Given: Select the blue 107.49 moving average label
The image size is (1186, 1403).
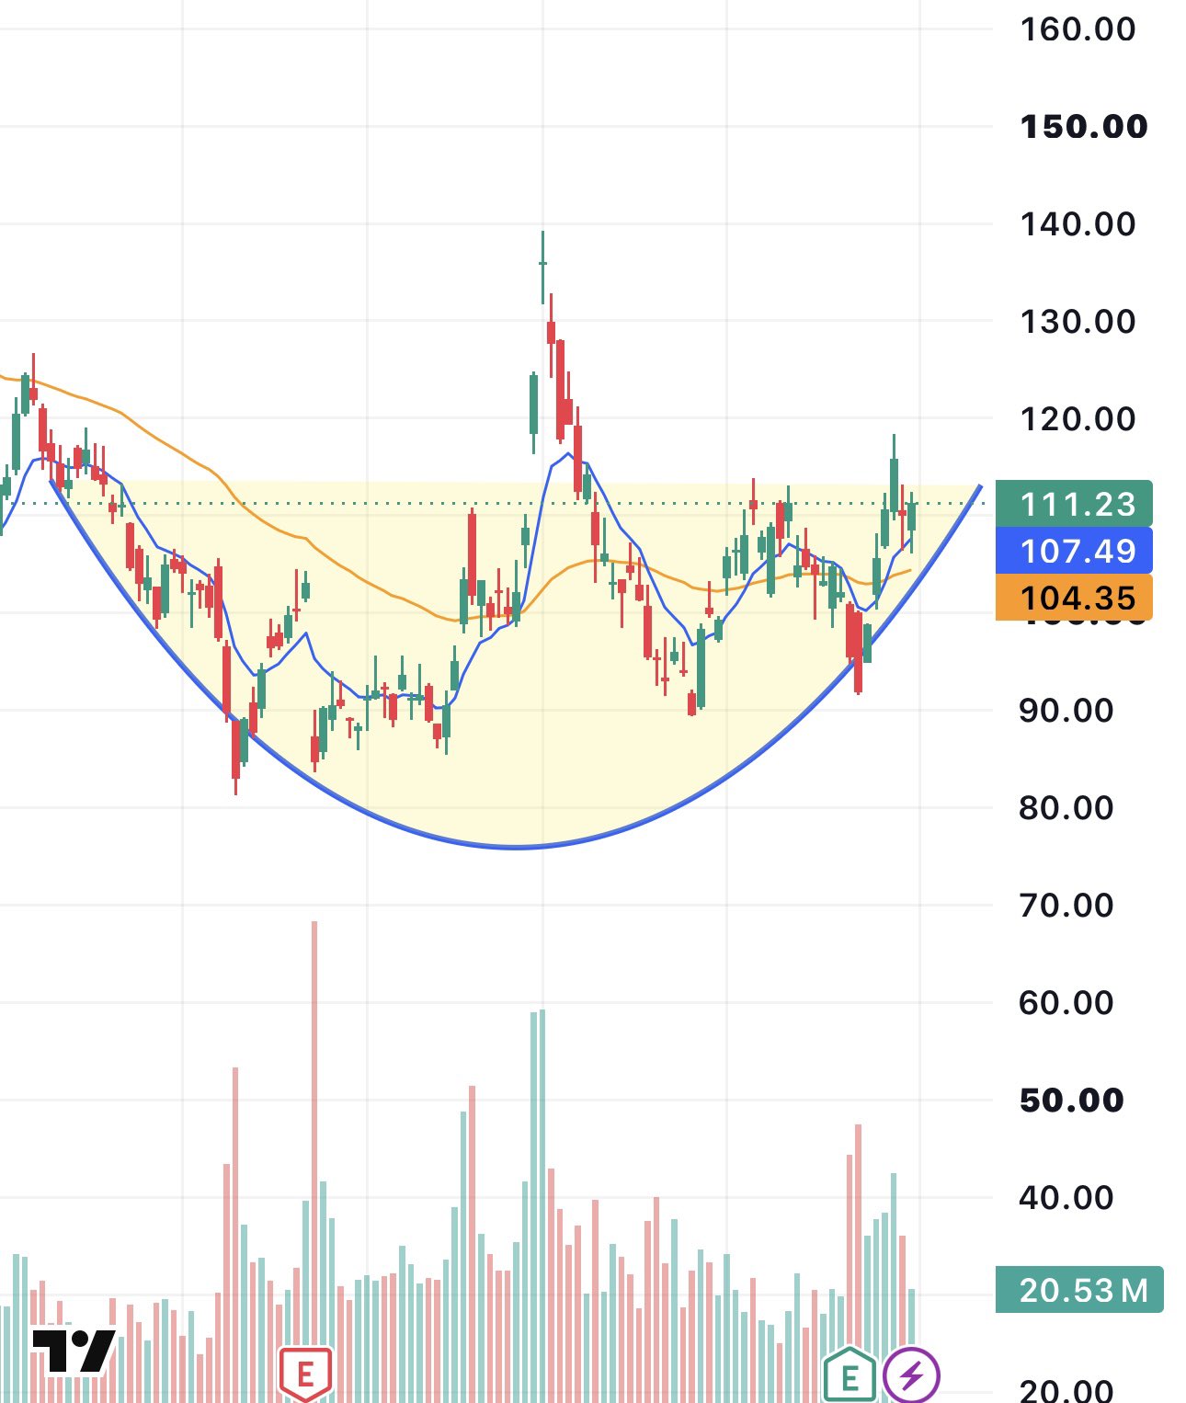Looking at the screenshot, I should [1074, 551].
